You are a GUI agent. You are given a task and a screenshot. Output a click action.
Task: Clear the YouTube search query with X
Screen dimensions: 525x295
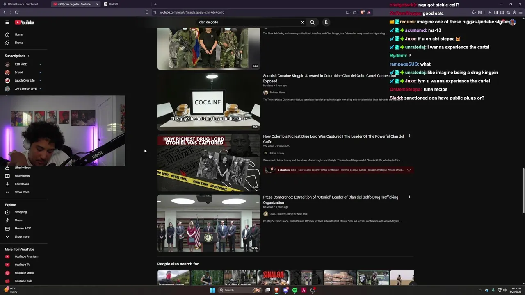click(302, 23)
